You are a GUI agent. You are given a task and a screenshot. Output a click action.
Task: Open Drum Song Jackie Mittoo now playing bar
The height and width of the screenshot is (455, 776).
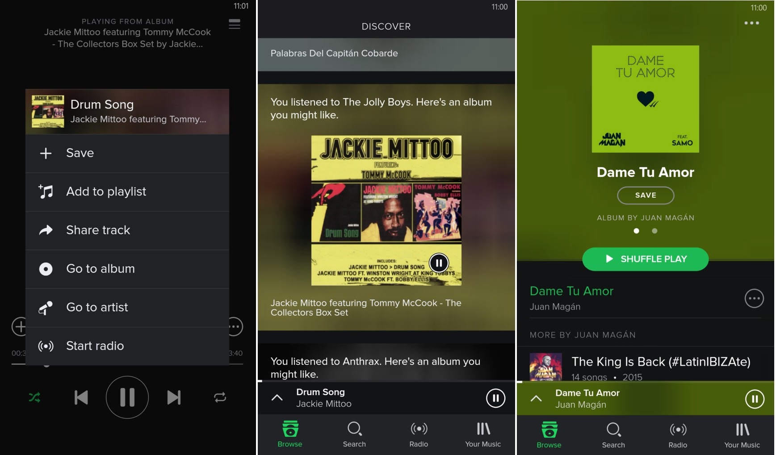(x=386, y=398)
